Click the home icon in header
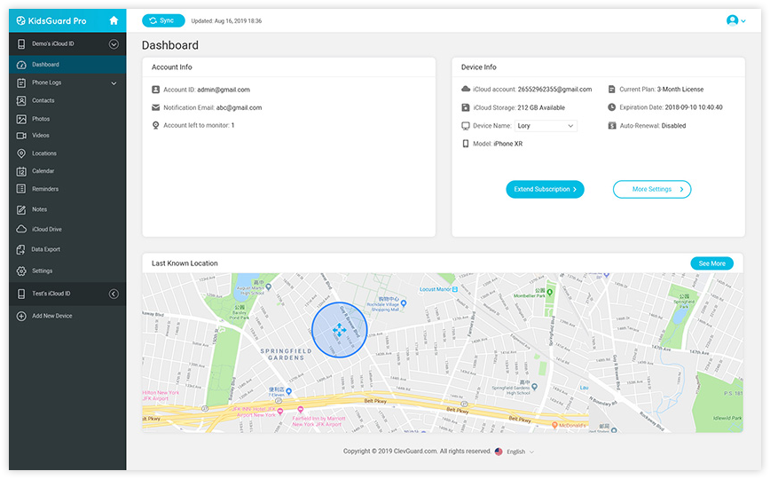The height and width of the screenshot is (479, 770). pyautogui.click(x=114, y=20)
